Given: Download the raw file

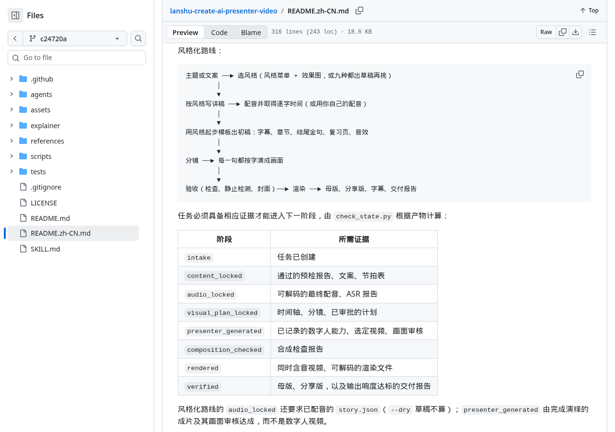Looking at the screenshot, I should pos(576,32).
